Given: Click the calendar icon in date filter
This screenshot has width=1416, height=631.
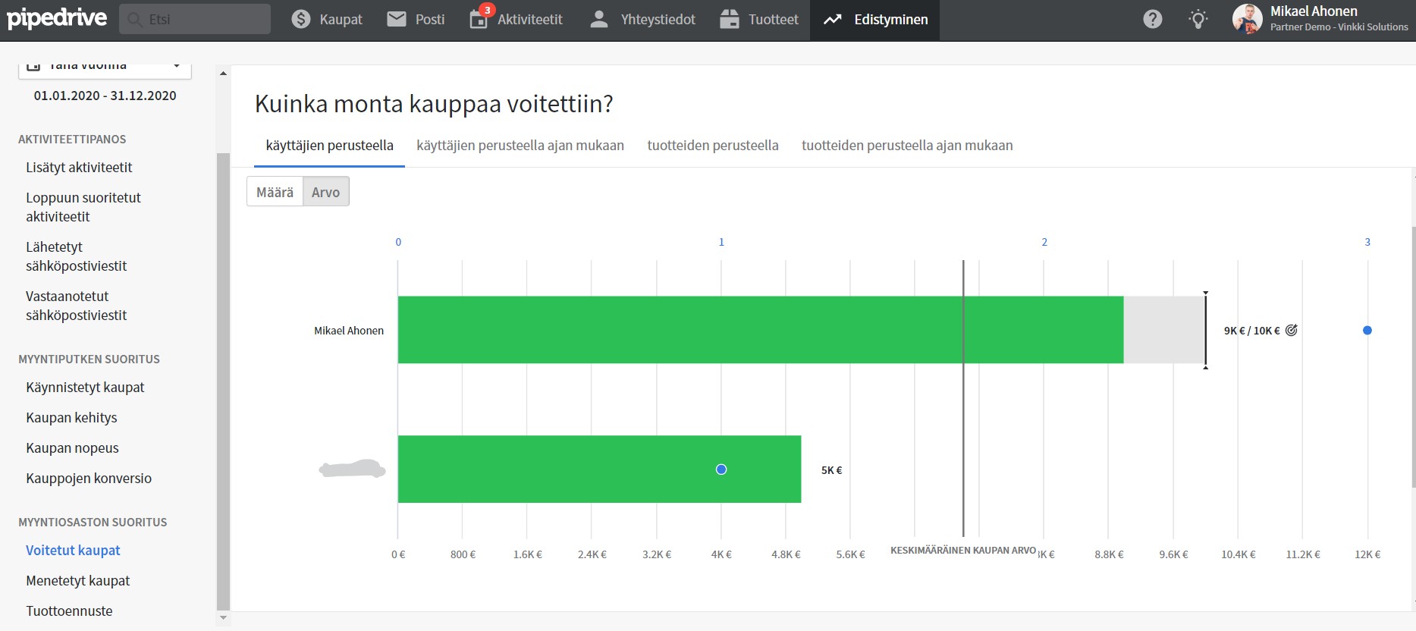Looking at the screenshot, I should tap(33, 66).
